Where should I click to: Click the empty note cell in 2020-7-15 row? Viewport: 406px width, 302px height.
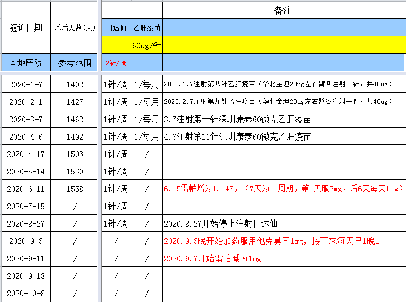click(283, 206)
